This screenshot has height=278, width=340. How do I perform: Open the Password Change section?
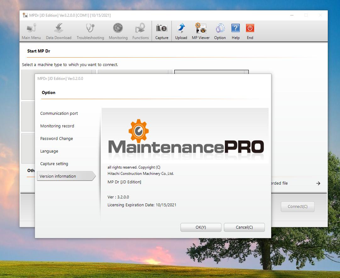click(x=57, y=139)
